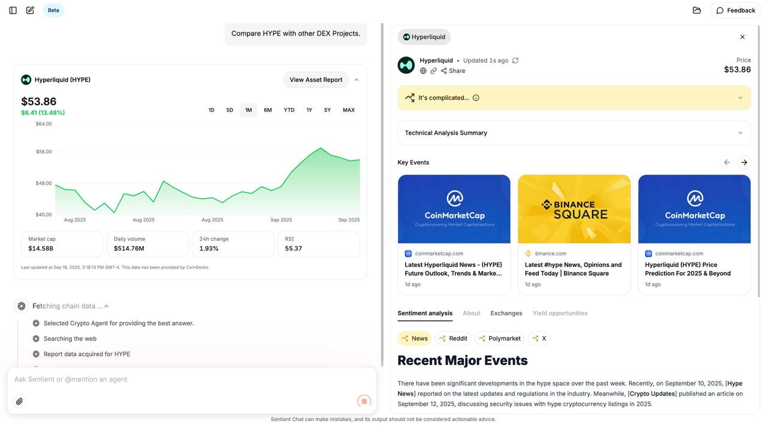Viewport: 767px width, 428px height.
Task: Stop generation with the stop icon
Action: pyautogui.click(x=364, y=401)
